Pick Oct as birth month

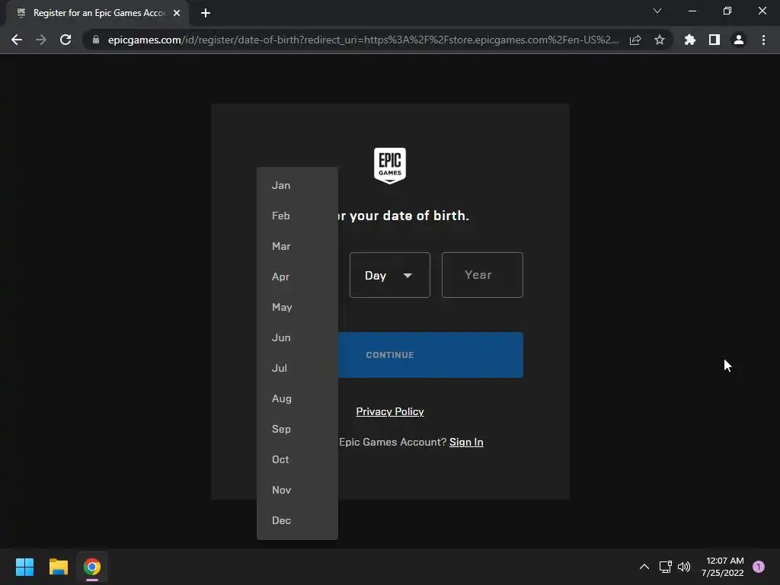click(x=297, y=459)
